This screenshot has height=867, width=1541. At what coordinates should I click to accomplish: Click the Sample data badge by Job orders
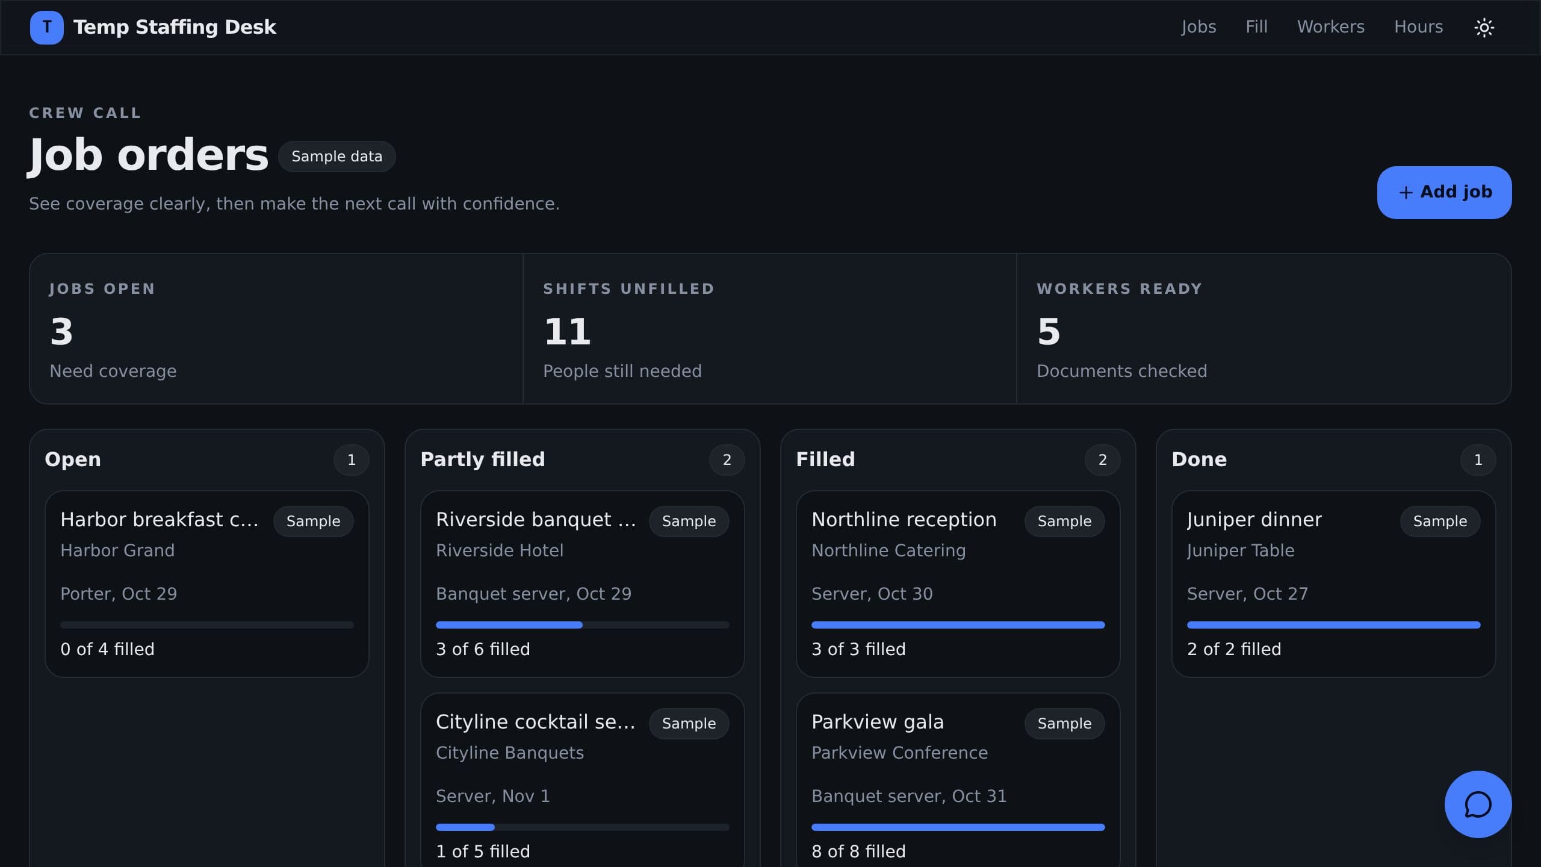click(336, 157)
